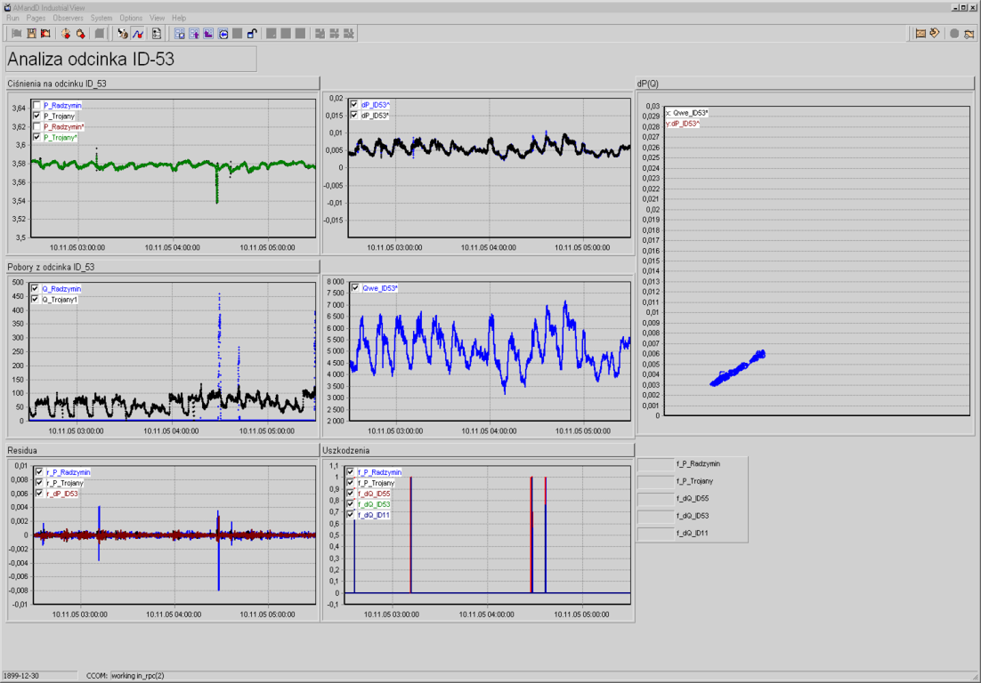The image size is (981, 683).
Task: Uncheck the black P_Trojany series checkbox
Action: click(x=36, y=117)
